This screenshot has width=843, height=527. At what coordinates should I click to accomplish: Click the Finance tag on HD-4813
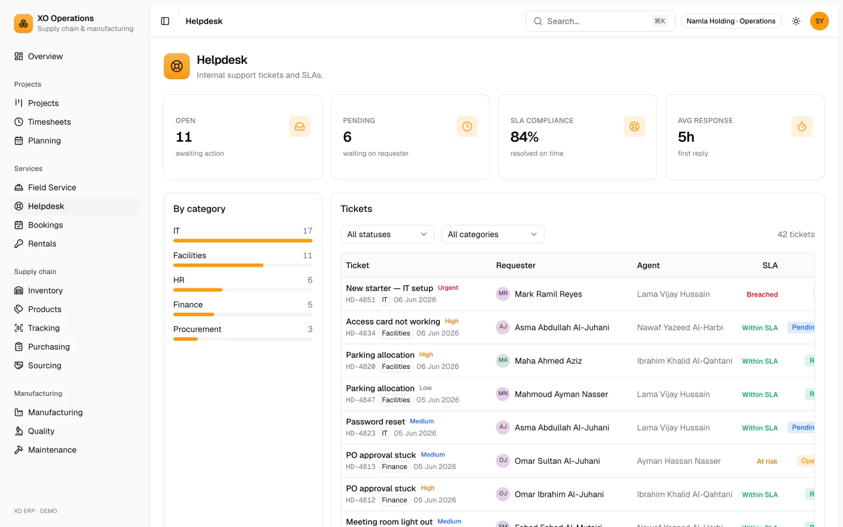coord(395,466)
